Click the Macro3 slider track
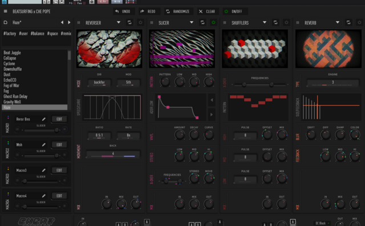The image size is (365, 226). click(41, 181)
